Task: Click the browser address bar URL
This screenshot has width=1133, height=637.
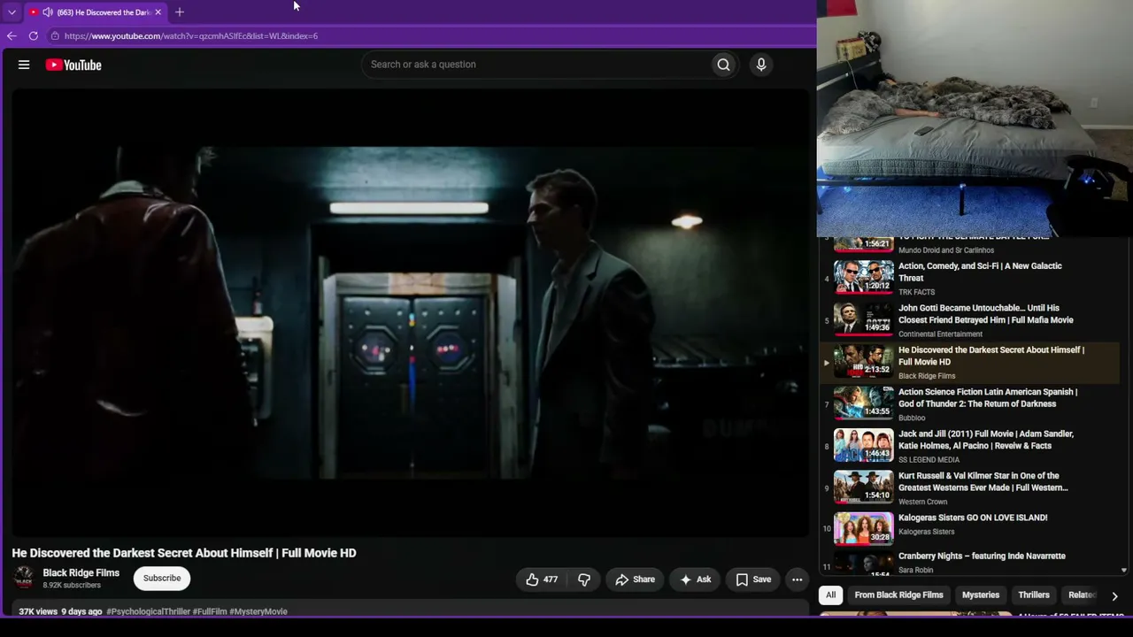Action: click(191, 36)
